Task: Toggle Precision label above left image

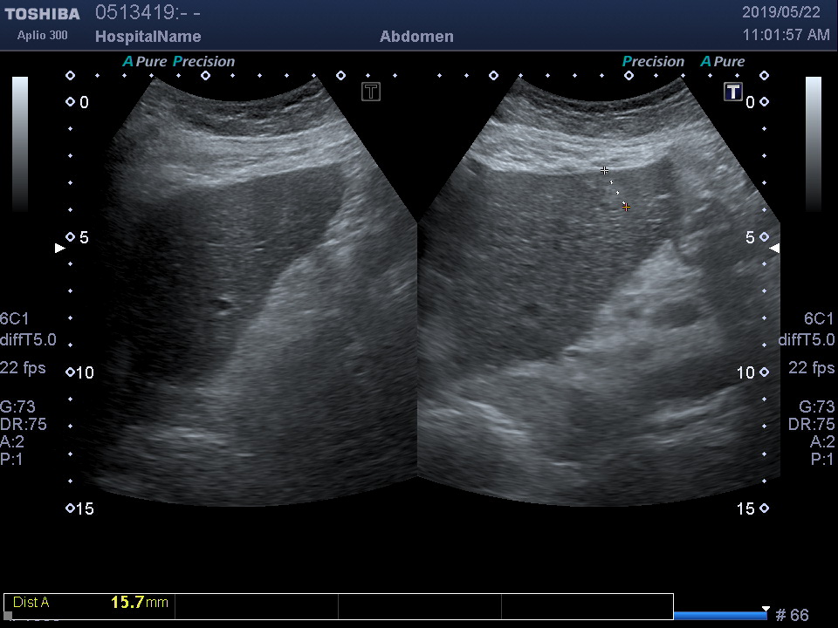Action: click(x=203, y=61)
